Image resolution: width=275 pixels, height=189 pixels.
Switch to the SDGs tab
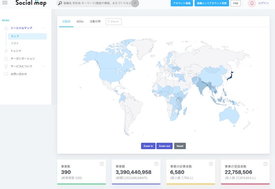click(80, 22)
